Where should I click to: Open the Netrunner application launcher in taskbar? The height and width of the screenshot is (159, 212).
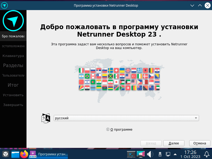pos(5,154)
